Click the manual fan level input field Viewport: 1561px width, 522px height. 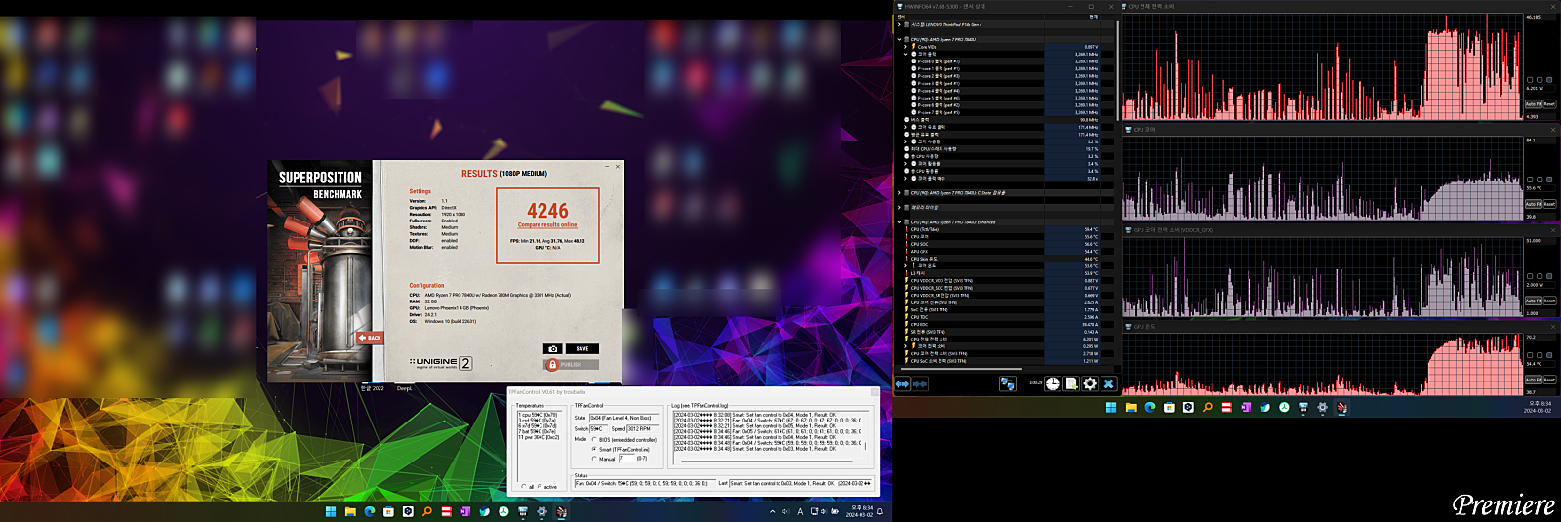625,458
